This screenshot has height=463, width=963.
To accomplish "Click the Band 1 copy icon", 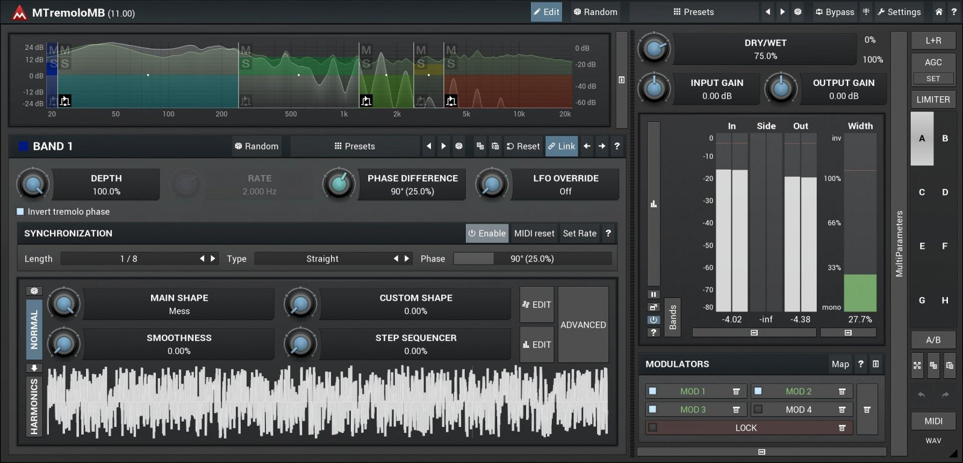I will [x=480, y=146].
